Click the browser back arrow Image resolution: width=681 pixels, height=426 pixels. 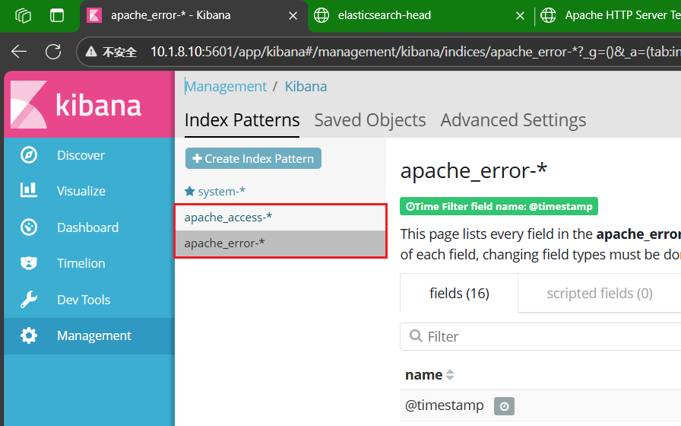point(19,52)
